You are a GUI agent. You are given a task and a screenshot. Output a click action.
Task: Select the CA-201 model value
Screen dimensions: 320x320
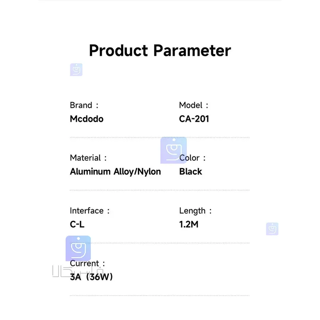194,119
